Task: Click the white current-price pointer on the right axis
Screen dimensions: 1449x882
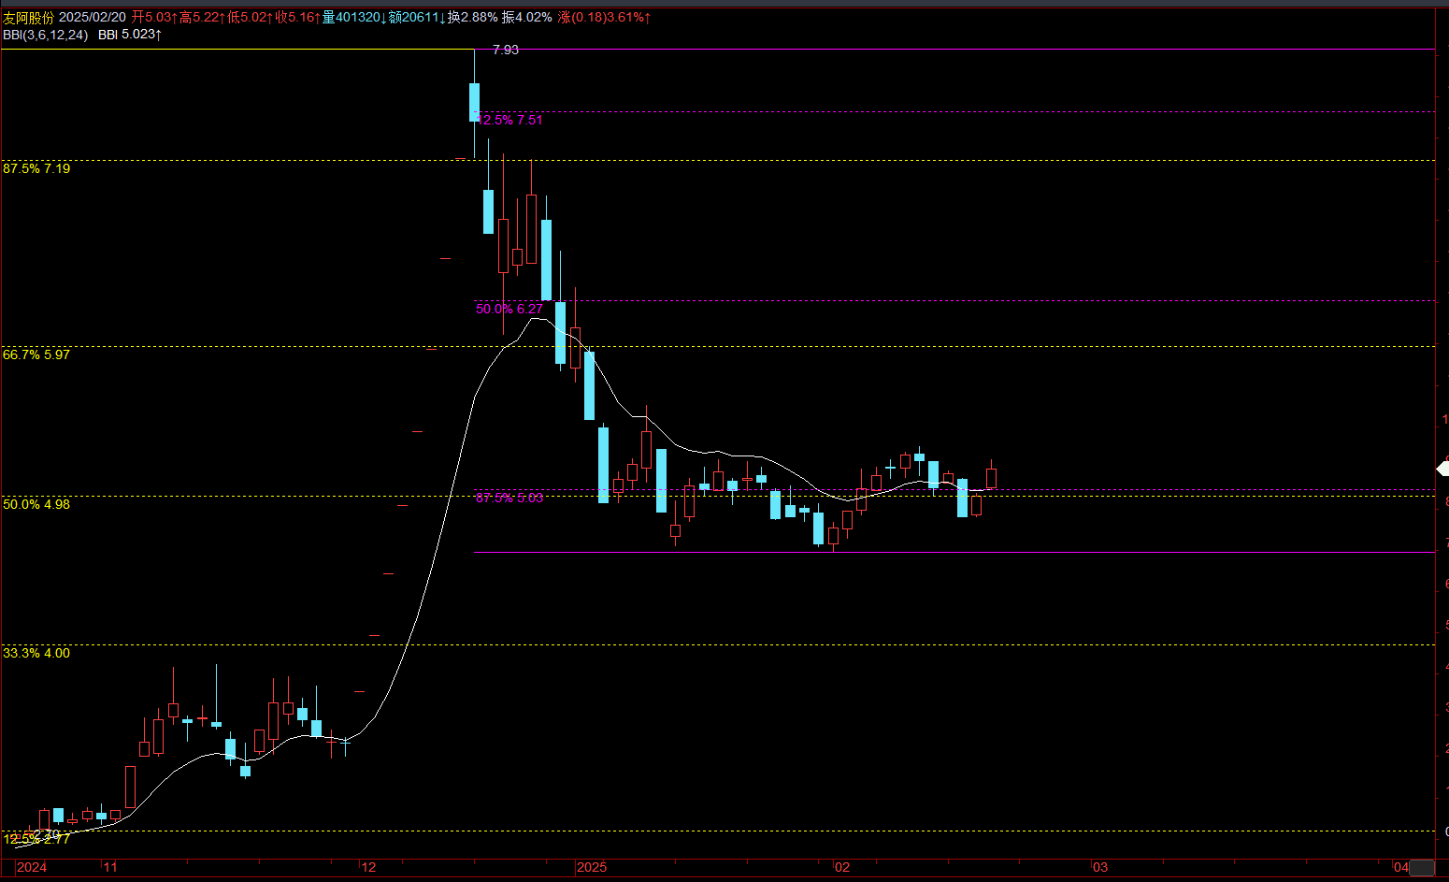Action: tap(1442, 469)
